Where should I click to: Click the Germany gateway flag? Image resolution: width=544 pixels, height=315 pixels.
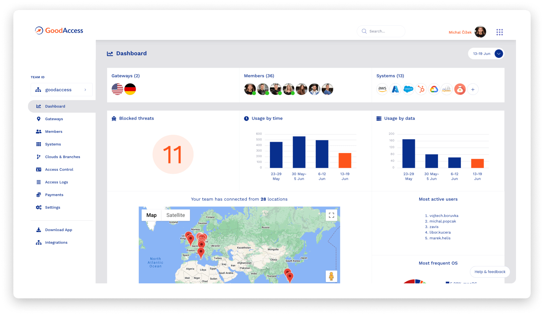click(x=130, y=89)
